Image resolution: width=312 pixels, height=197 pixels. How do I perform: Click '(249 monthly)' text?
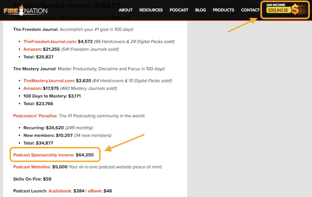[79, 128]
